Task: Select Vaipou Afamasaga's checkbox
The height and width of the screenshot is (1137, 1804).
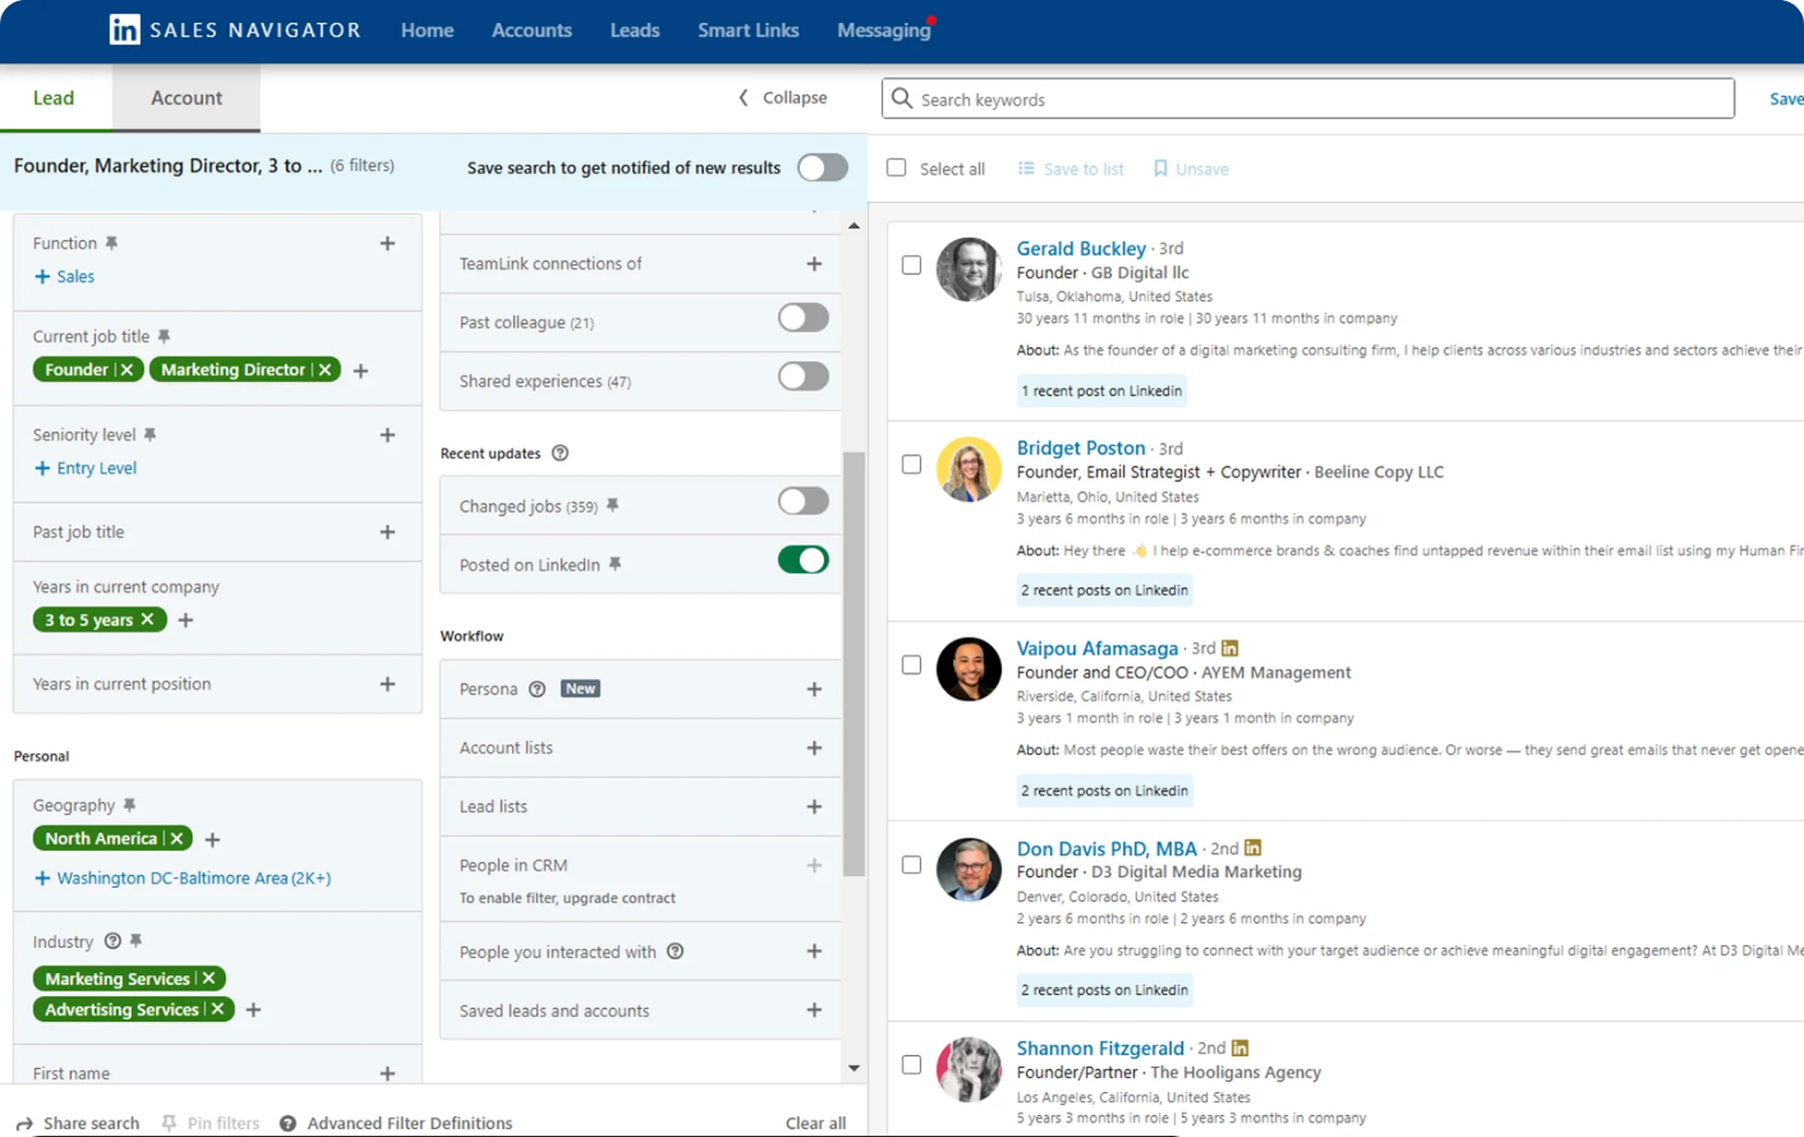Action: coord(911,665)
